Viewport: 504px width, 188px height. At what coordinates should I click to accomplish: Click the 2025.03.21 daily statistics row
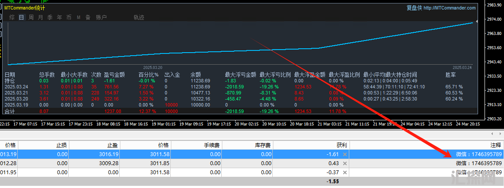(16, 93)
